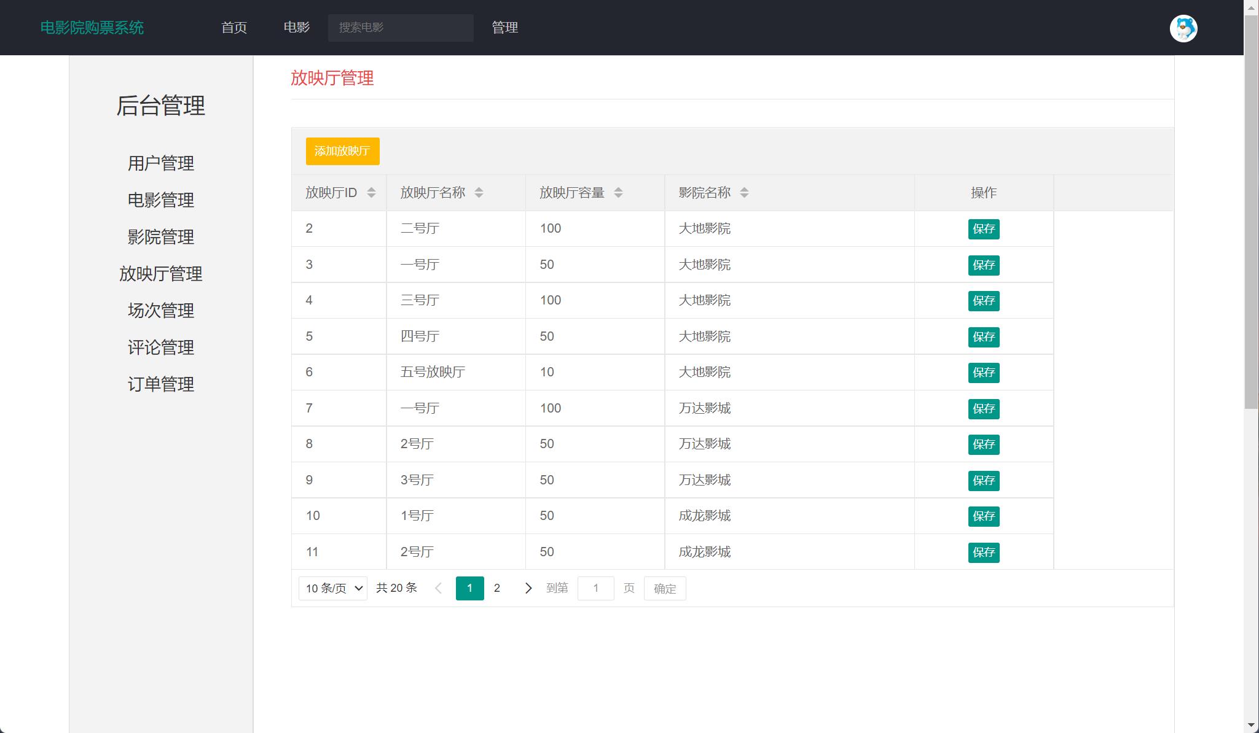Sort table by 放映厅ID column

(371, 192)
